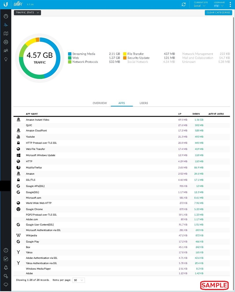Open the Statistics pulse icon in sidebar
Image resolution: width=235 pixels, height=292 pixels.
click(6, 25)
